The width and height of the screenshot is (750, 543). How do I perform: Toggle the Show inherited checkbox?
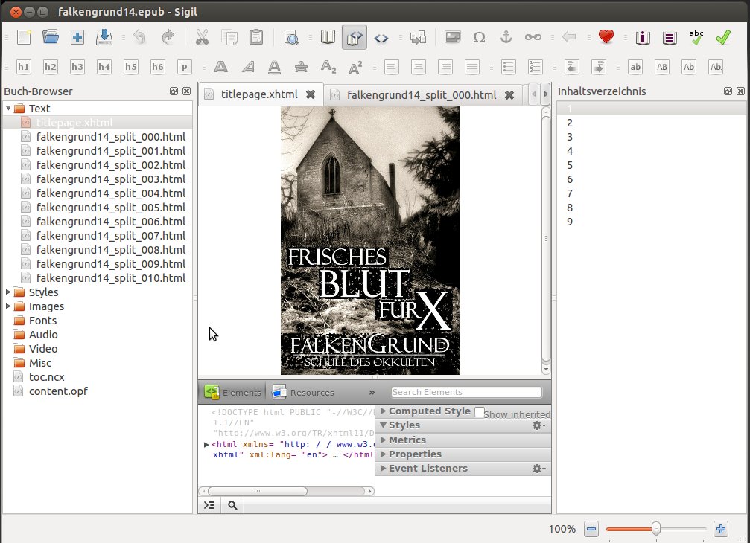coord(480,412)
